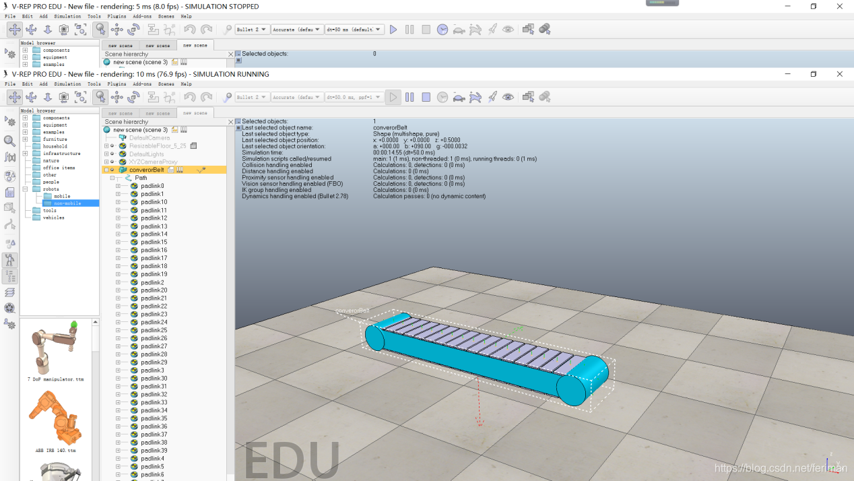Open main script icon beside new scene (scene 3)
This screenshot has height=481, width=854.
[x=175, y=129]
